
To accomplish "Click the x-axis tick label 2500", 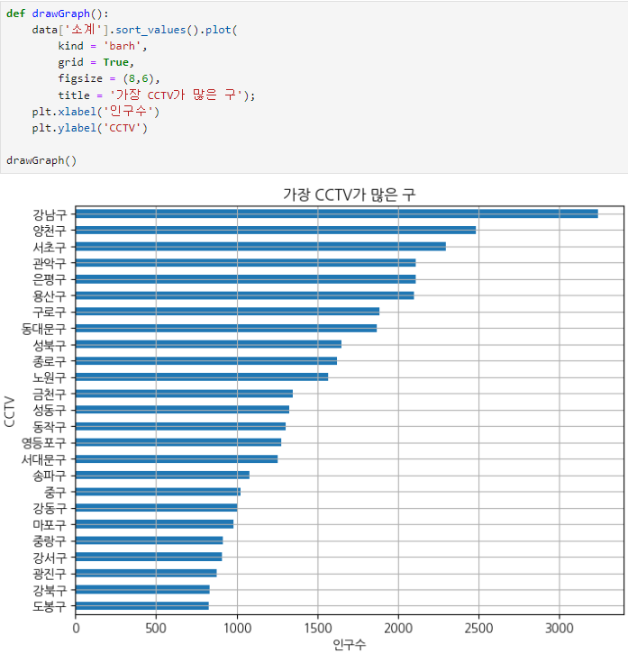I will (x=478, y=629).
